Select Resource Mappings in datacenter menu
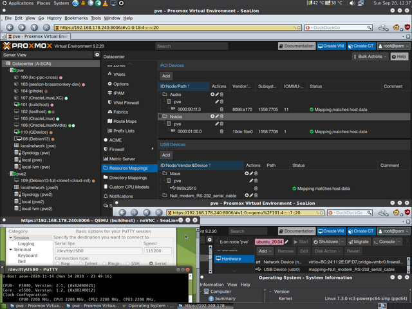 coord(129,168)
